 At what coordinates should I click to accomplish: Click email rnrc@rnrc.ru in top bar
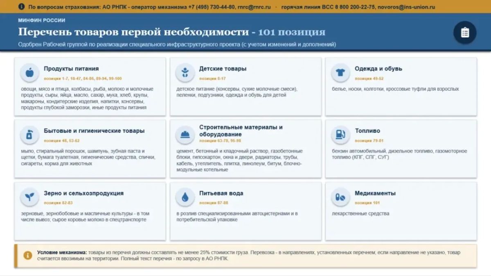[x=254, y=7]
